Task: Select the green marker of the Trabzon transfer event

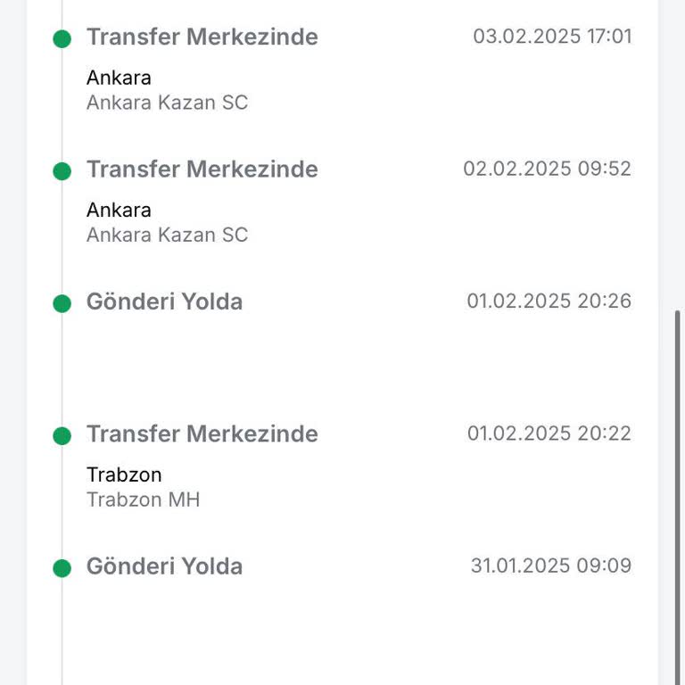Action: pos(62,436)
